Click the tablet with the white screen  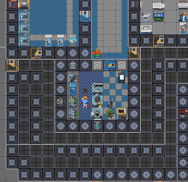(x=122, y=78)
